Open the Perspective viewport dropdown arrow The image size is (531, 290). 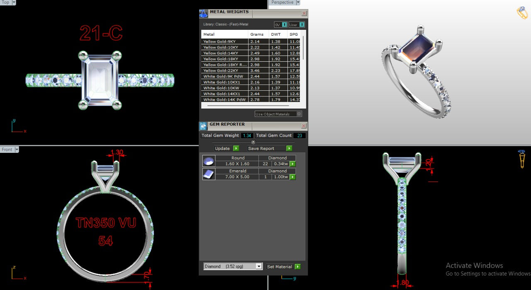[x=298, y=2]
